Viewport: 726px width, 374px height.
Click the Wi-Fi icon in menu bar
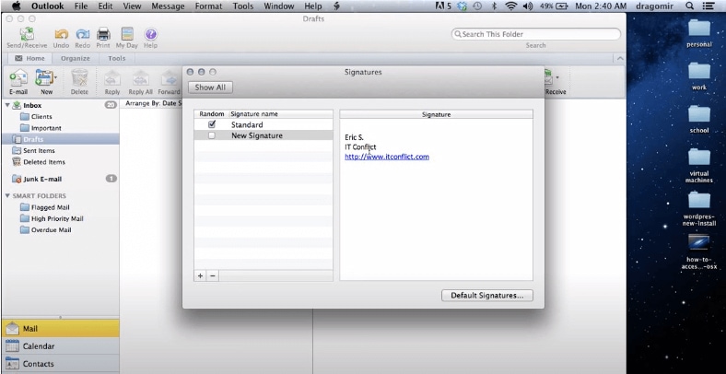coord(510,6)
